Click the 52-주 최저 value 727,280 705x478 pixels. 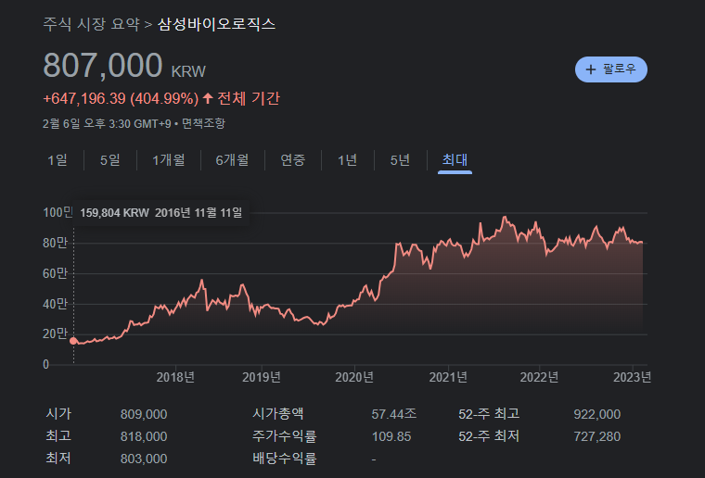597,436
